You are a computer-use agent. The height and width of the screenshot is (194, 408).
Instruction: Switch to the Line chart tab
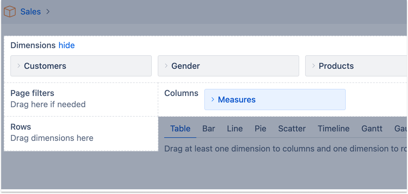pyautogui.click(x=235, y=128)
